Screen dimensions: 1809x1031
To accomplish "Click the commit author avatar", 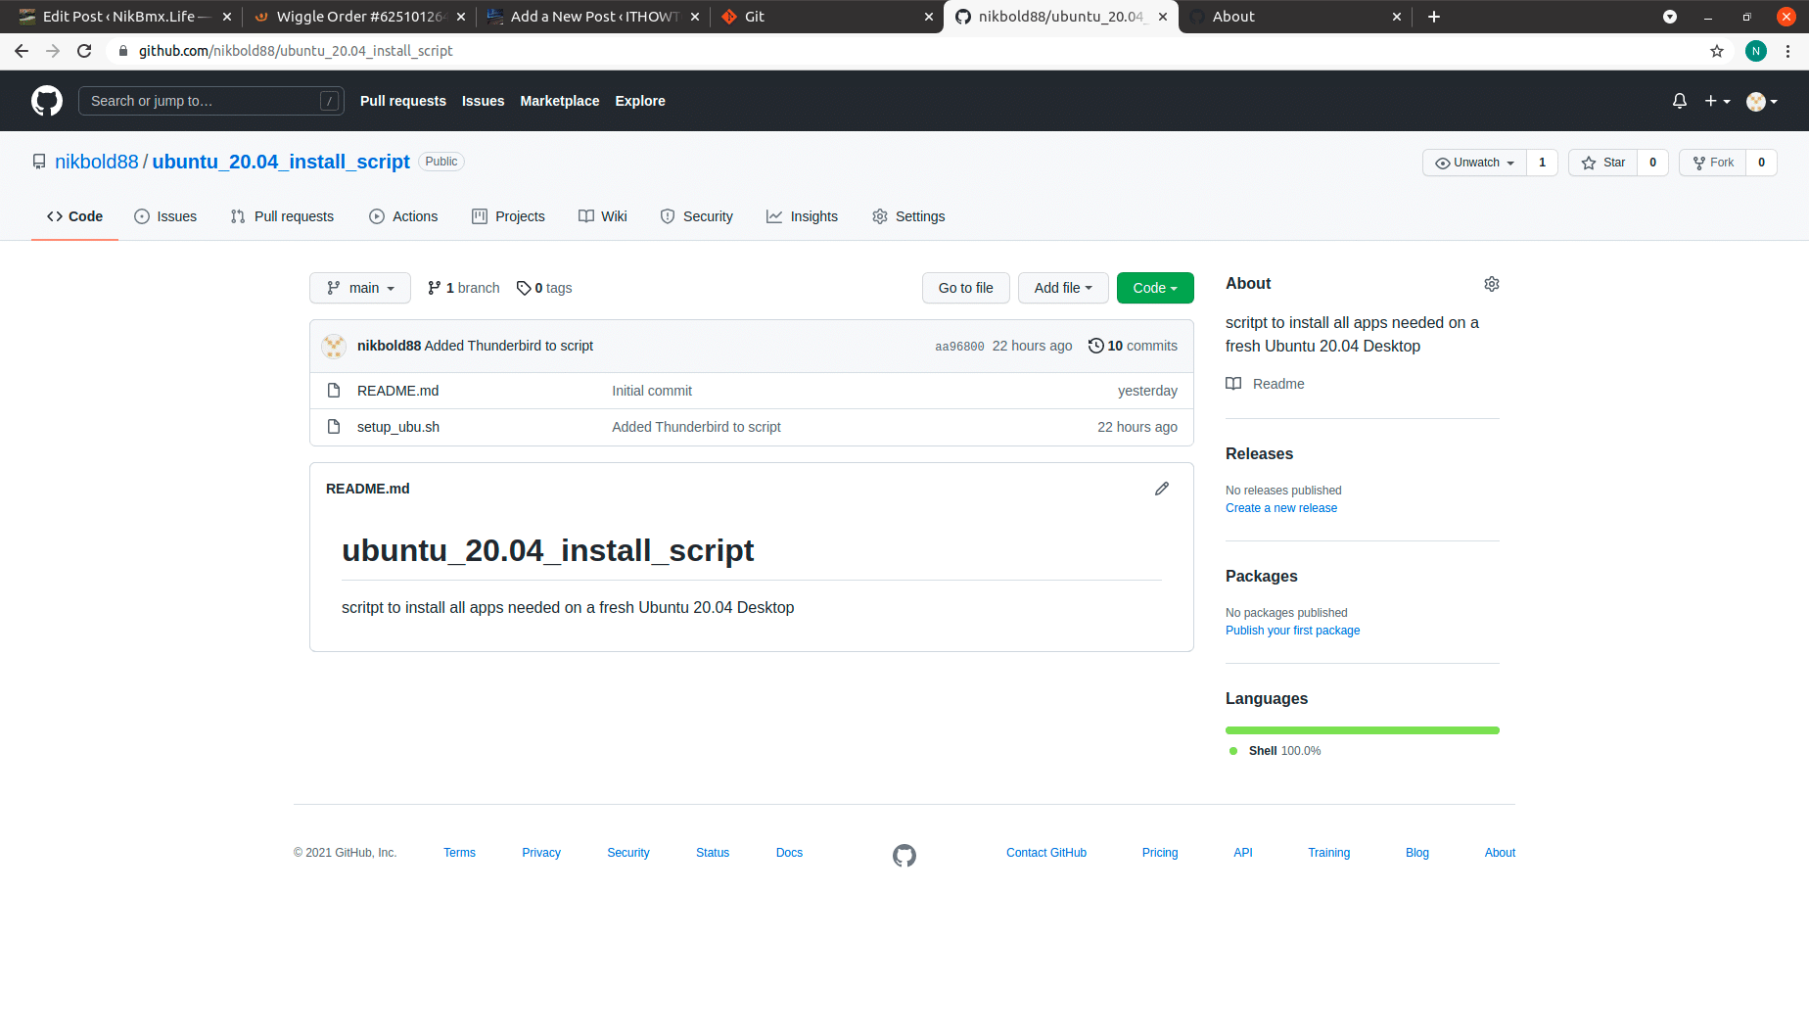I will pyautogui.click(x=334, y=346).
